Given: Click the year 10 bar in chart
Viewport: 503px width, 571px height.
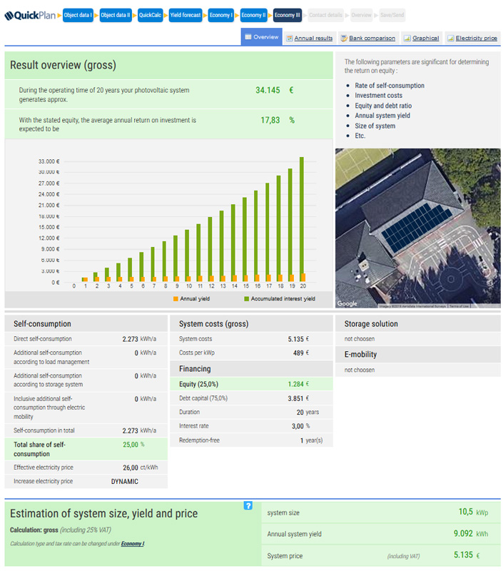Looking at the screenshot, I should [x=187, y=256].
